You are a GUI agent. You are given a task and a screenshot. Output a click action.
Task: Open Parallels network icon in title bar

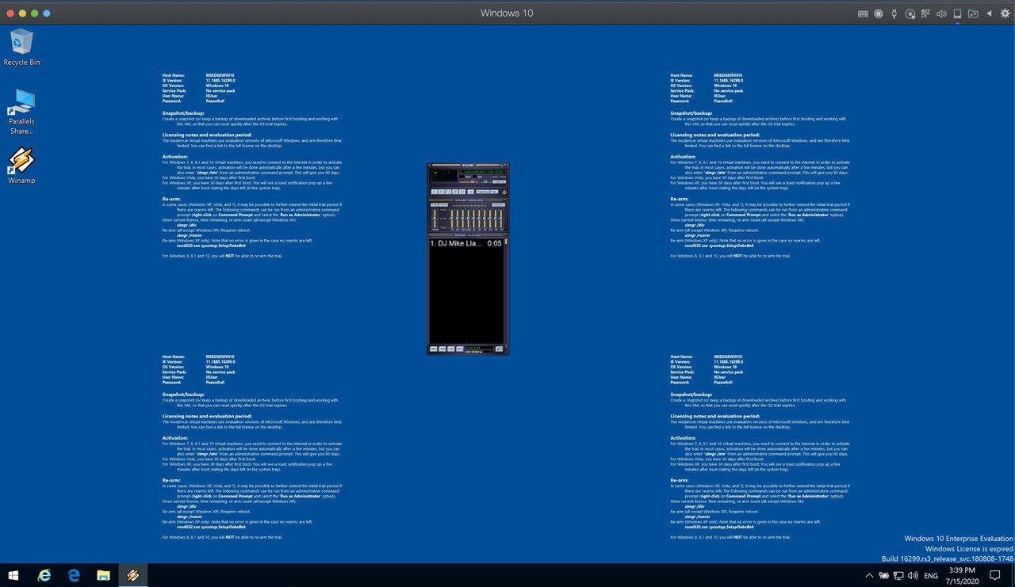coord(925,13)
